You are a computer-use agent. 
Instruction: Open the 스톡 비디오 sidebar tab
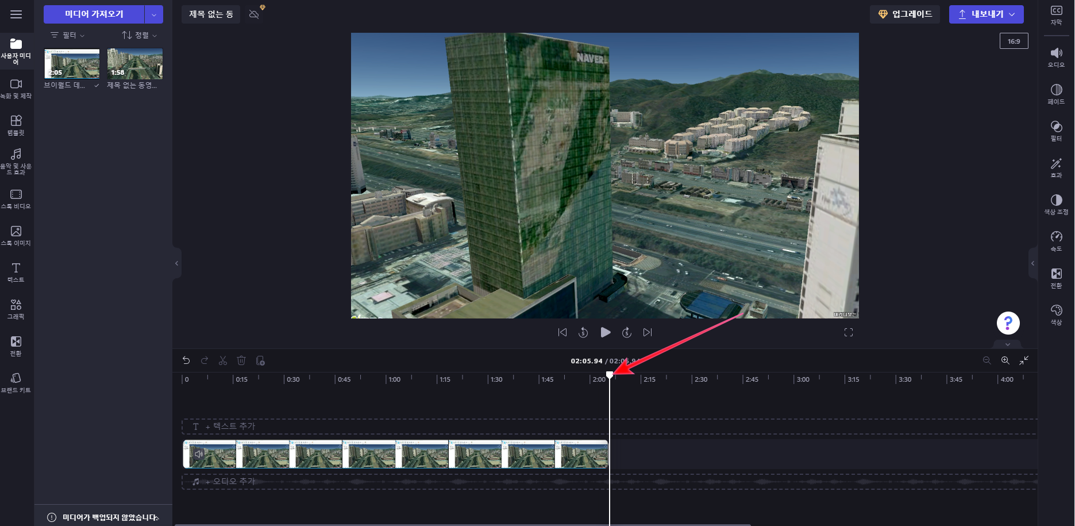(x=16, y=199)
